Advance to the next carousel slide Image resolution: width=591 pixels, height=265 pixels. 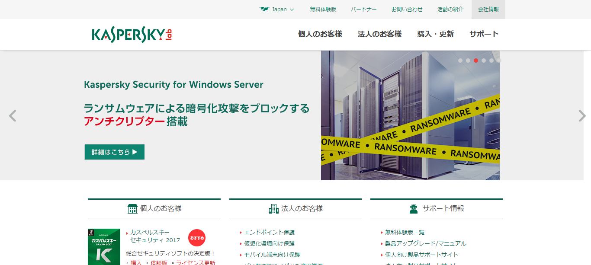pos(582,116)
